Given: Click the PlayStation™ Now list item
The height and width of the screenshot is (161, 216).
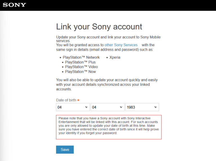Looking at the screenshot, I should [80, 71].
